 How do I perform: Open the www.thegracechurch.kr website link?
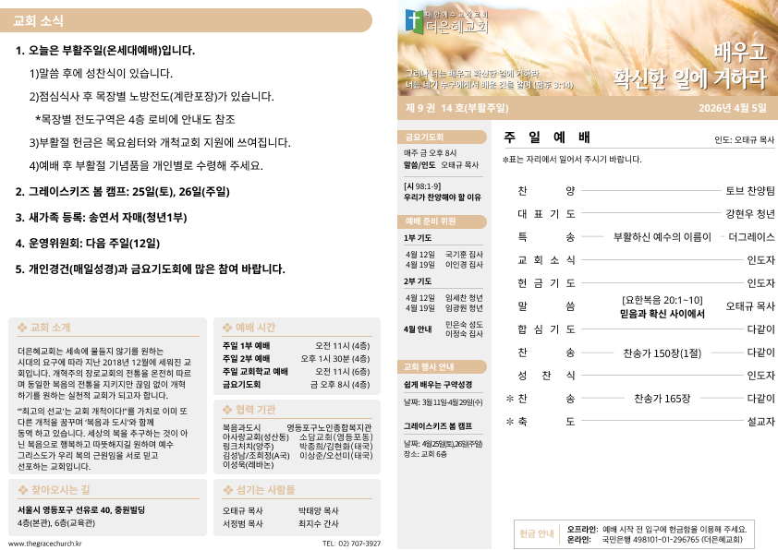(45, 544)
